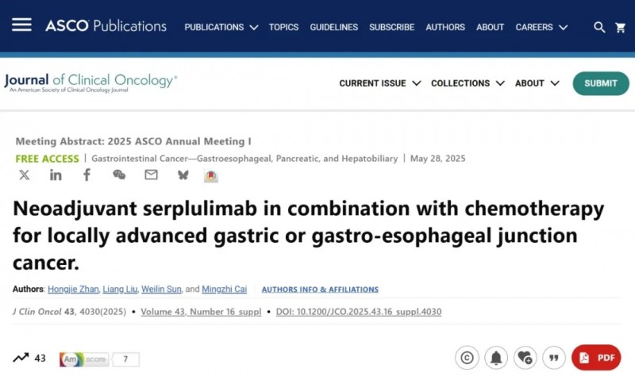Go to Guidelines in top navigation
Image resolution: width=635 pixels, height=376 pixels.
tap(334, 27)
